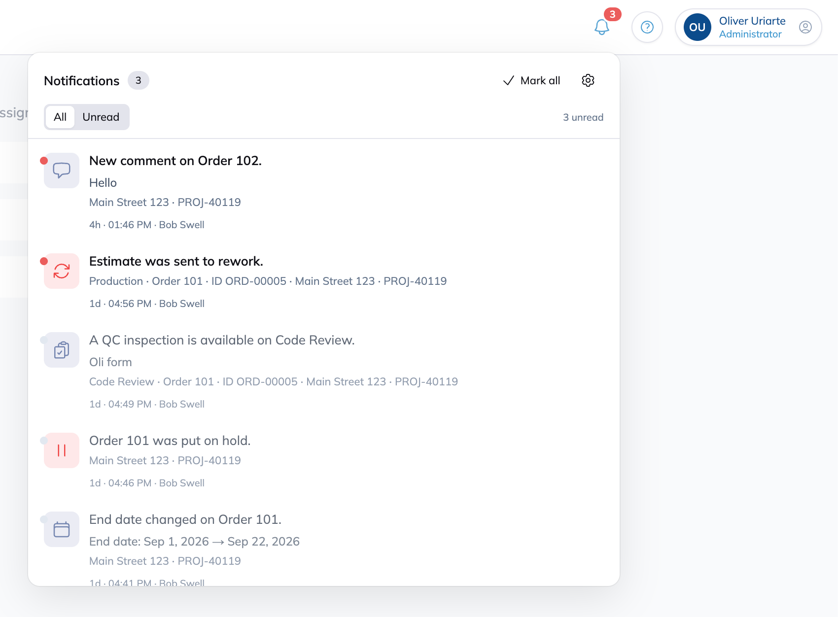838x617 pixels.
Task: Click '1d · 04:46 PM · Bob Swell' timestamp
Action: click(x=147, y=483)
